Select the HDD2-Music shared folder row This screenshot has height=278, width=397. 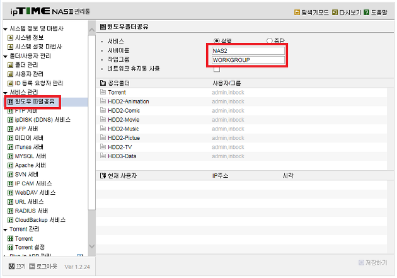(x=241, y=129)
